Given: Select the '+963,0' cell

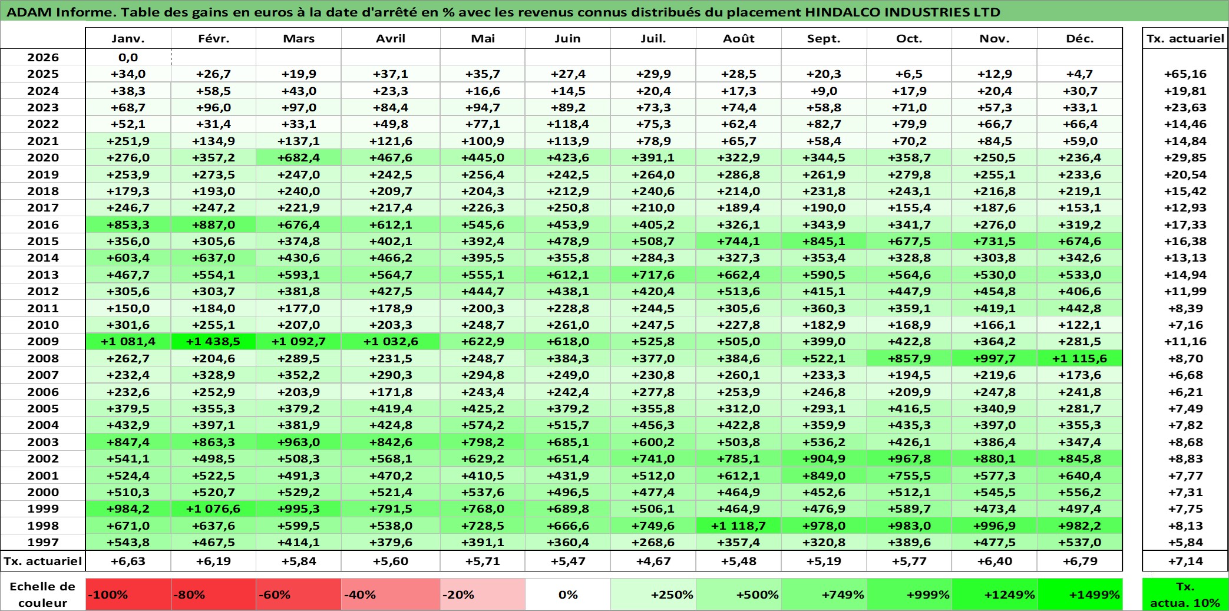Looking at the screenshot, I should click(299, 442).
